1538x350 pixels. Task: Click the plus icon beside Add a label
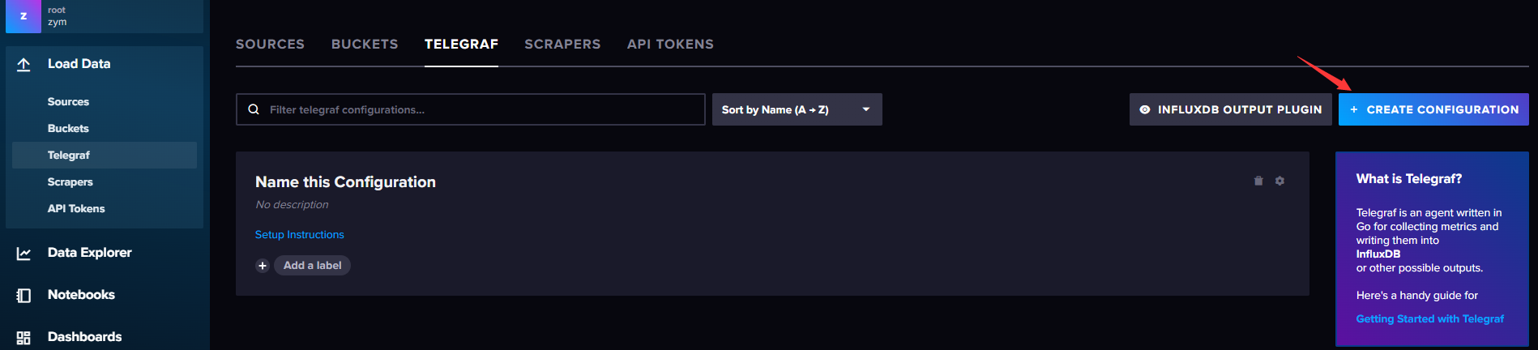coord(263,266)
